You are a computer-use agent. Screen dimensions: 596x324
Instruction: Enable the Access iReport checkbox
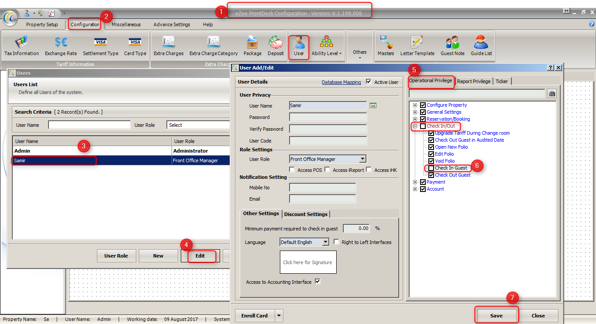tap(327, 170)
